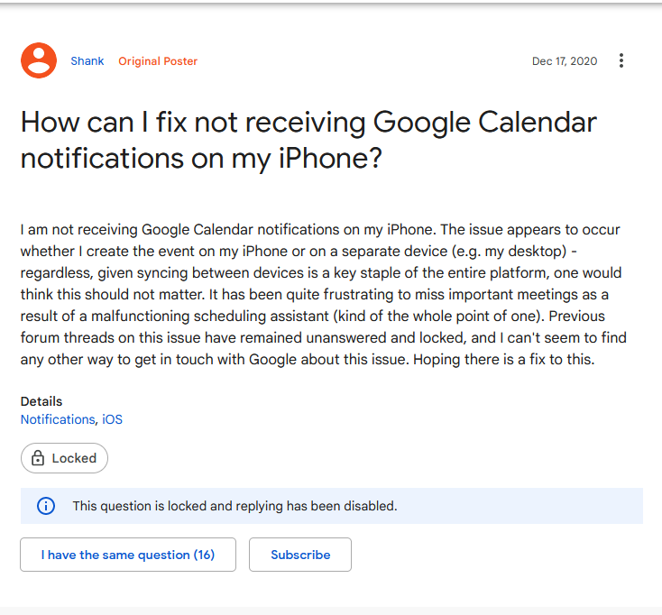
Task: Click the Original Poster label
Action: (158, 61)
